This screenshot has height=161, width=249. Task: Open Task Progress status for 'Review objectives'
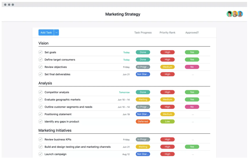[143, 67]
